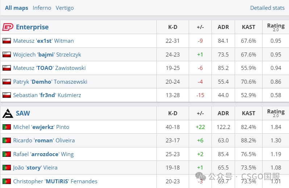Viewport: 289px width, 188px height.
Task: Open Patryk 'Demho' Tomaszewski player link
Action: [x=50, y=82]
